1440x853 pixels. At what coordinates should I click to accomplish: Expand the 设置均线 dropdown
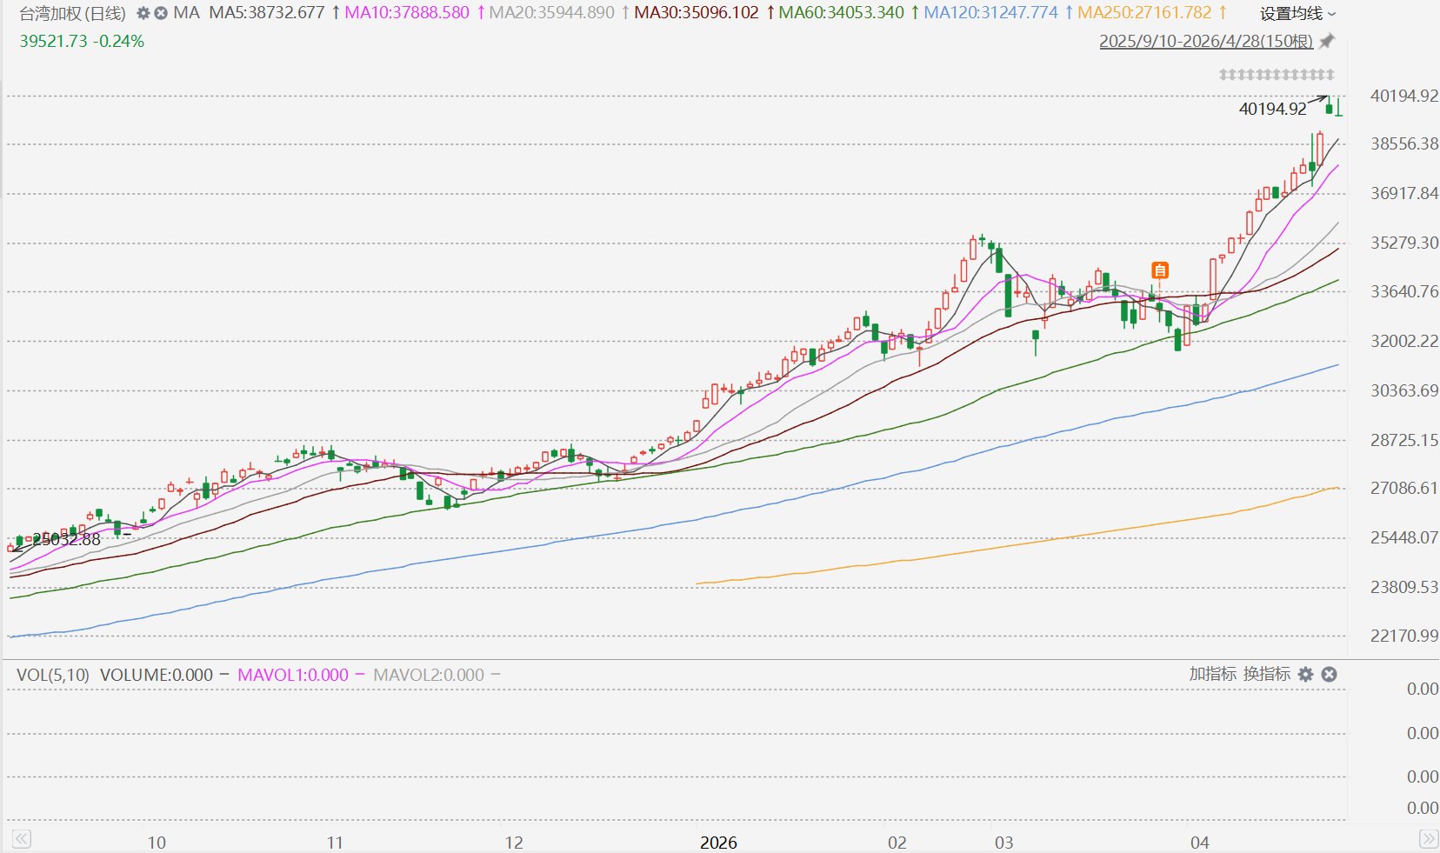[x=1298, y=13]
